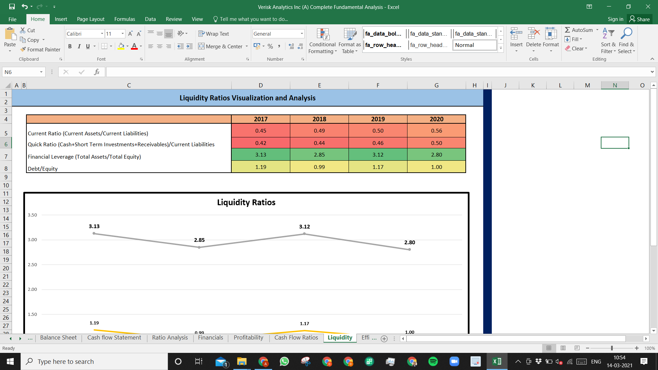The width and height of the screenshot is (658, 370).
Task: Increase font size with the larger A icon
Action: 130,34
